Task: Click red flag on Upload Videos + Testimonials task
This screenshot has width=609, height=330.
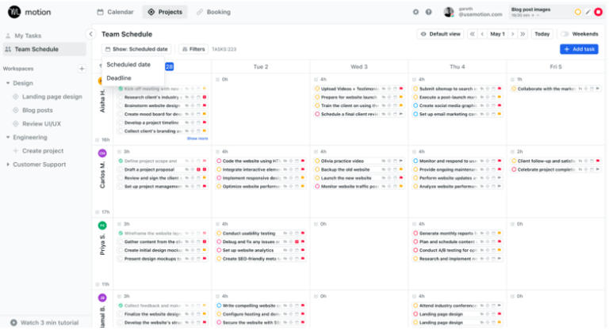Action: pos(401,89)
